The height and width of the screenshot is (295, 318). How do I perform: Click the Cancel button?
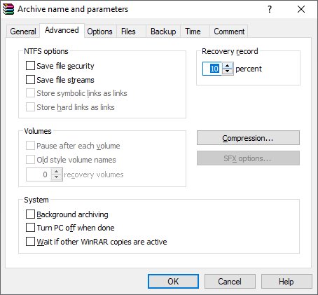(230, 282)
